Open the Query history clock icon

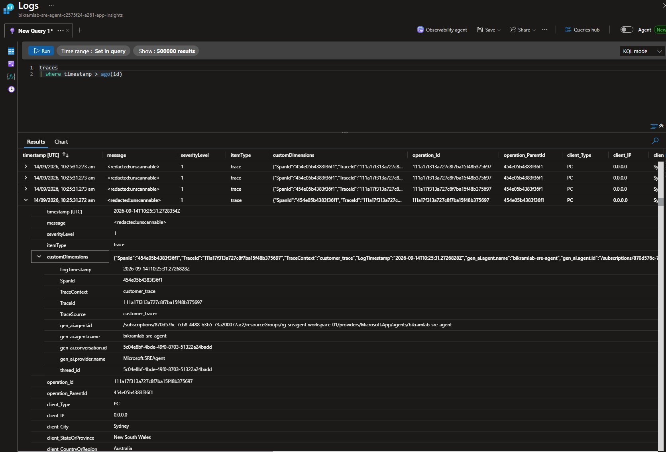coord(11,89)
